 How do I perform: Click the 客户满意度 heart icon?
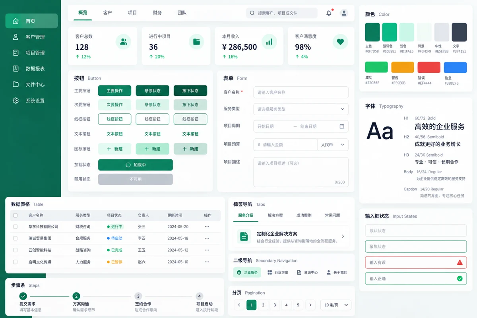click(x=340, y=41)
